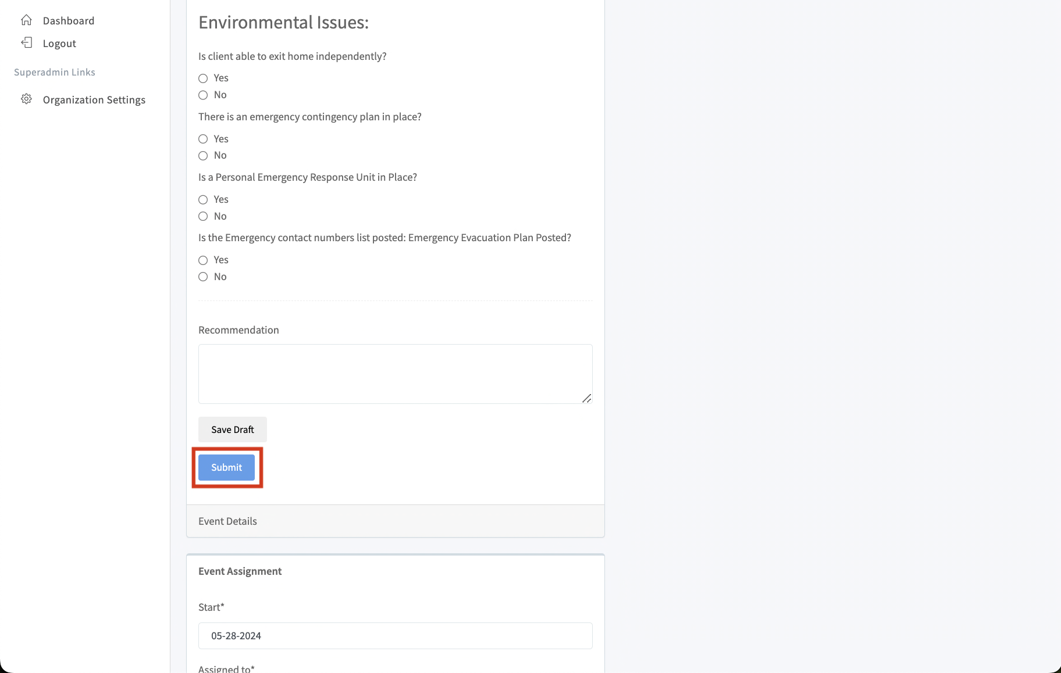1061x673 pixels.
Task: Click the Logout sidebar link
Action: click(59, 44)
